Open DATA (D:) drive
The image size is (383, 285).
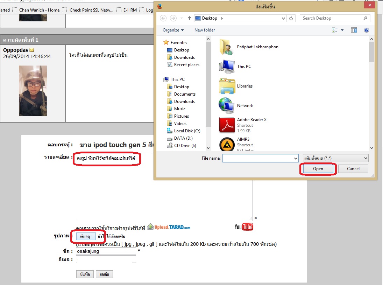(183, 138)
